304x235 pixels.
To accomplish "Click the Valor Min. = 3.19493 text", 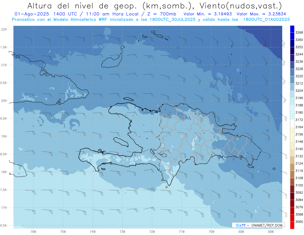I will point(207,14).
